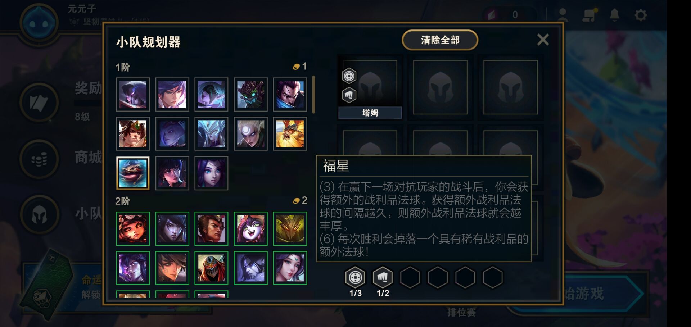Click the Brawler fist trait hexagon showing 1/2
This screenshot has width=691, height=327.
pos(383,277)
